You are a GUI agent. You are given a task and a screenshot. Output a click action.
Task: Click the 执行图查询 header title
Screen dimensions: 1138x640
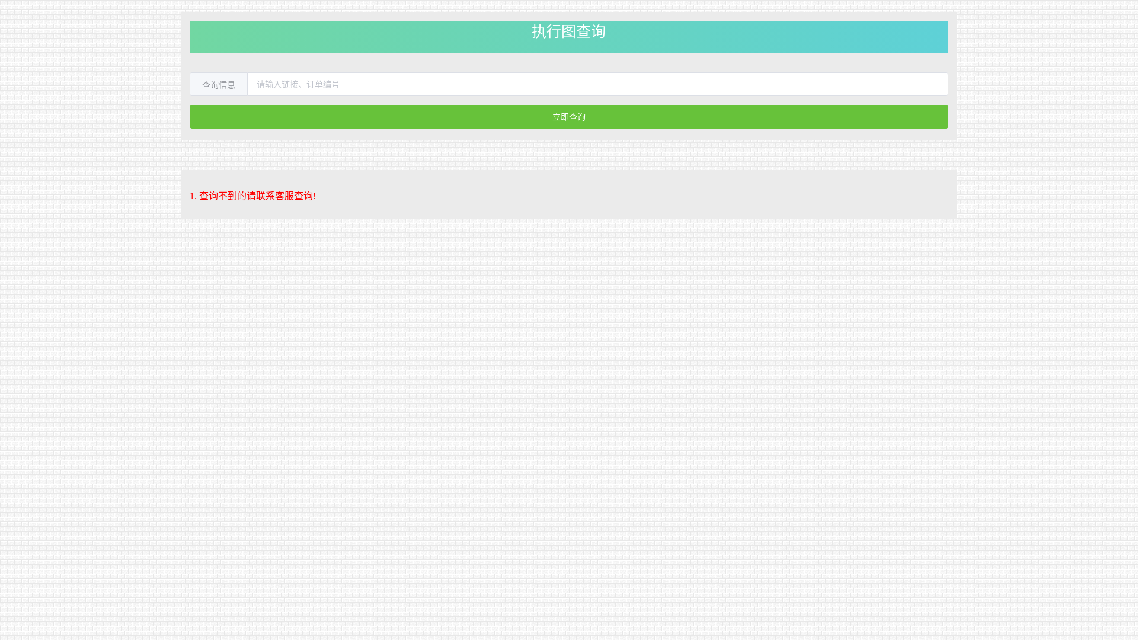coord(568,31)
